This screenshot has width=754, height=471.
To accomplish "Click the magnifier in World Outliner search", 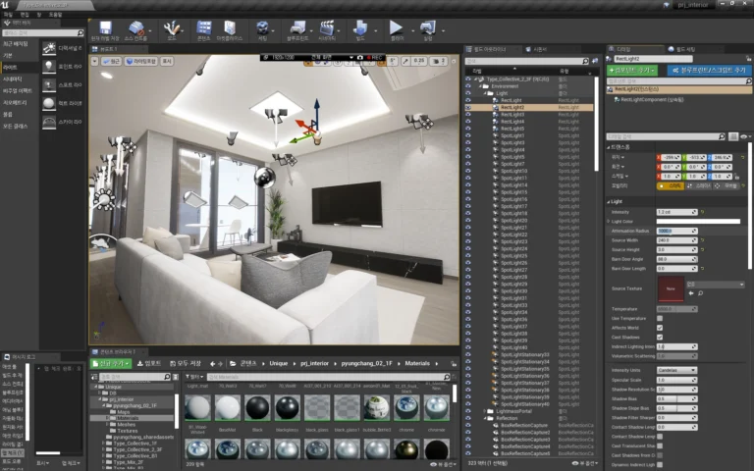I will [x=585, y=62].
